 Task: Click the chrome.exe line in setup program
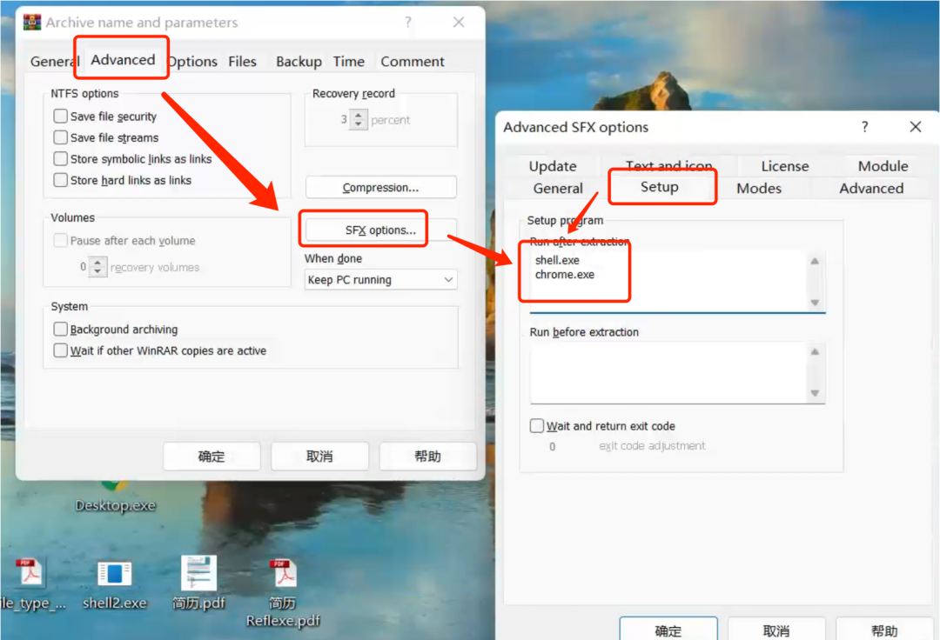click(565, 275)
